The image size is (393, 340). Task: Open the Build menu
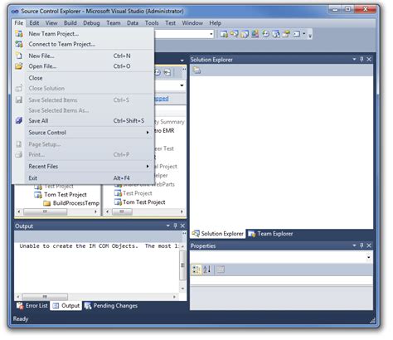tap(70, 23)
